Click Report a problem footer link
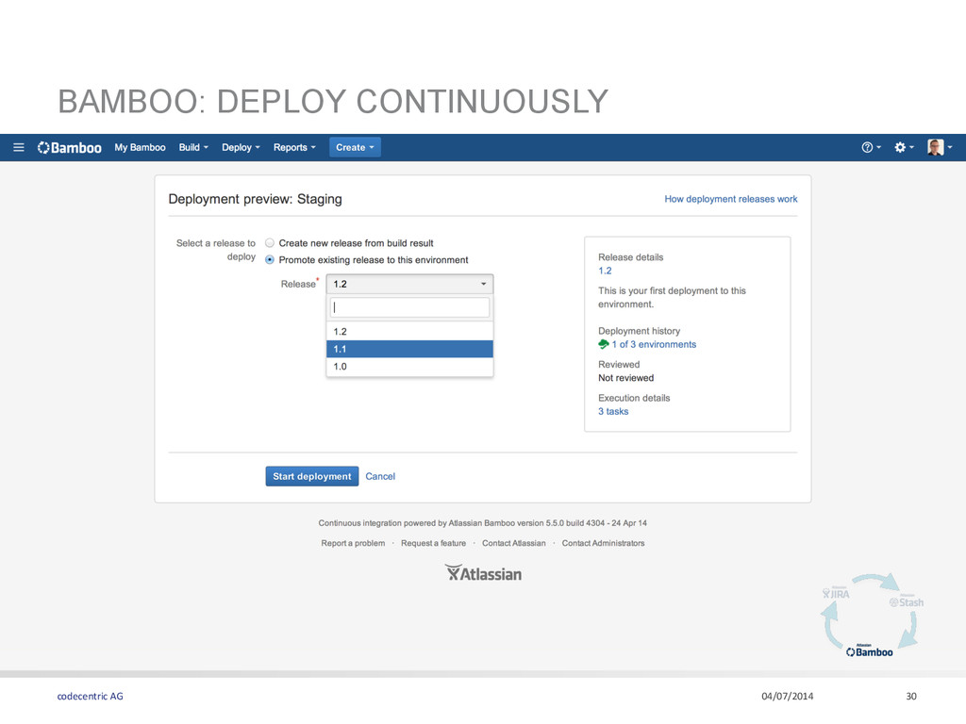Screen dimensions: 966x724 [353, 543]
